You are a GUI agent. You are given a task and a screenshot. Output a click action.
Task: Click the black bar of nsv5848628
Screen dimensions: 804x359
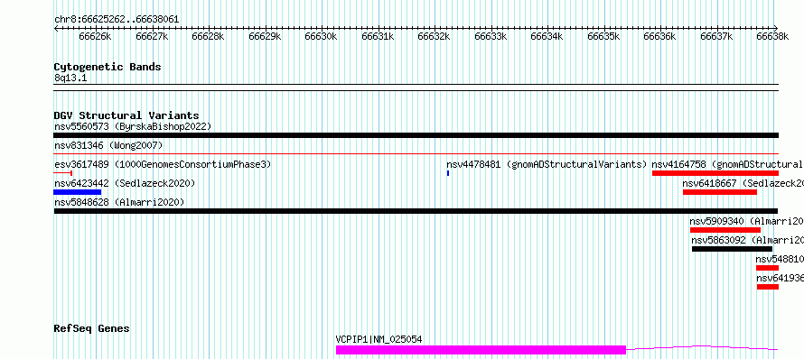[416, 211]
